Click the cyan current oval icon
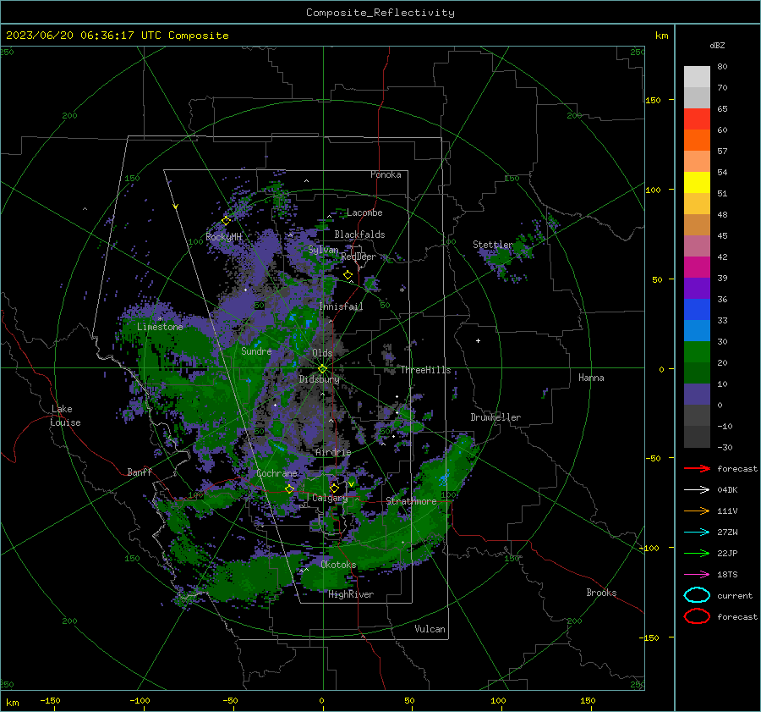The height and width of the screenshot is (712, 761). pos(697,595)
